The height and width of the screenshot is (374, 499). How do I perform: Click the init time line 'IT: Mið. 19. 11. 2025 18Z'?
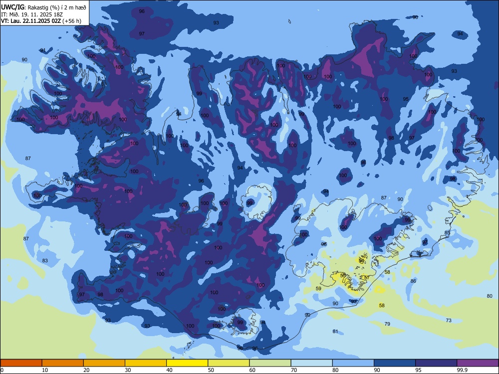pyautogui.click(x=32, y=14)
